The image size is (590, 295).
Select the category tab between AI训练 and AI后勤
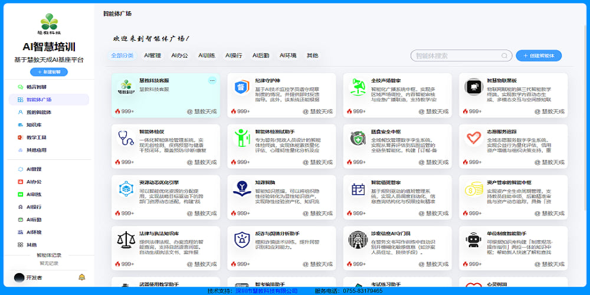click(x=234, y=55)
